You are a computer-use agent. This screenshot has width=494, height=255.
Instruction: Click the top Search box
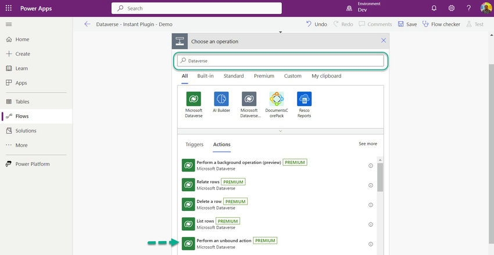click(x=196, y=9)
